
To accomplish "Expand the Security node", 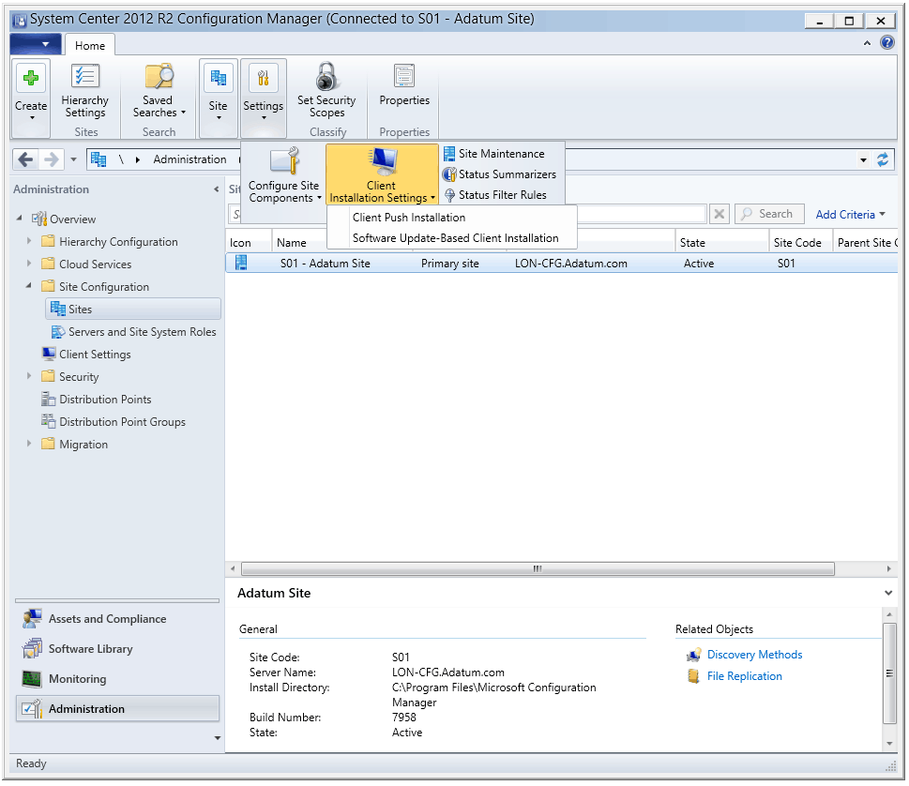I will (29, 376).
